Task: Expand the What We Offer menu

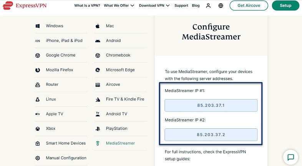Action: pyautogui.click(x=119, y=6)
